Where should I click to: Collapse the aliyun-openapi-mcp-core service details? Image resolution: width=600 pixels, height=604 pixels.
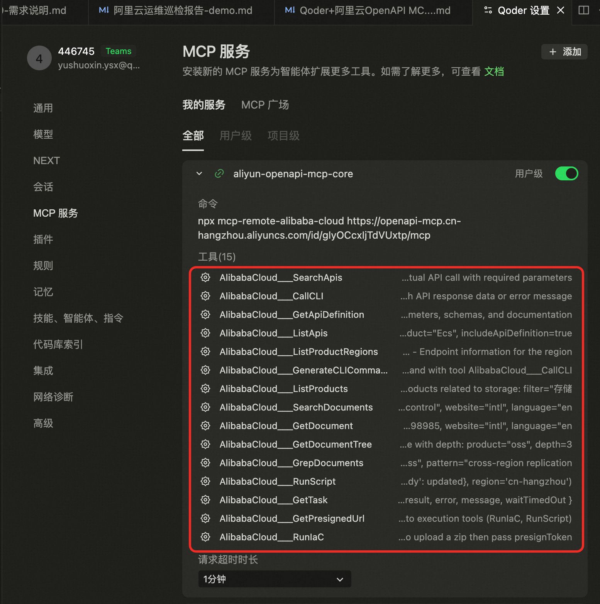(x=199, y=174)
